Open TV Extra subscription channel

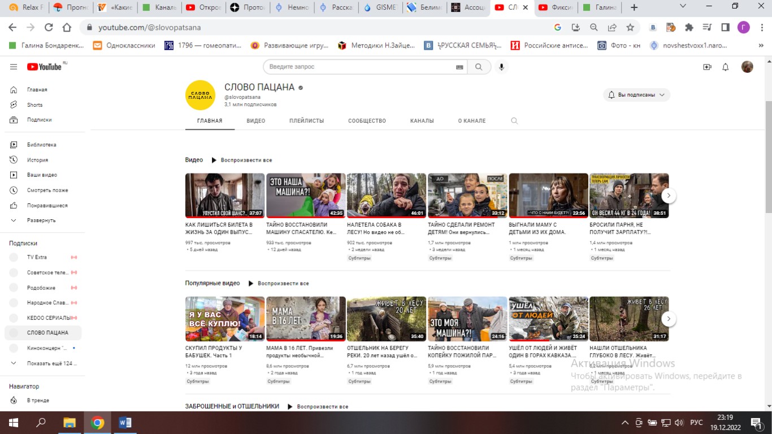(x=42, y=257)
